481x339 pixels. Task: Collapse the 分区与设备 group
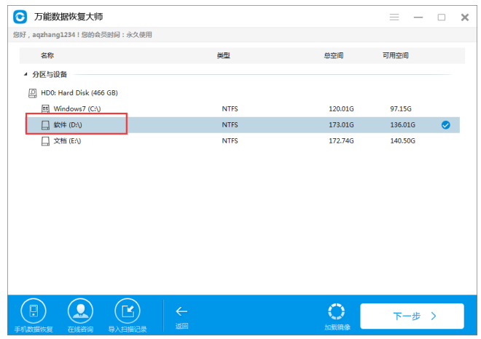(26, 74)
